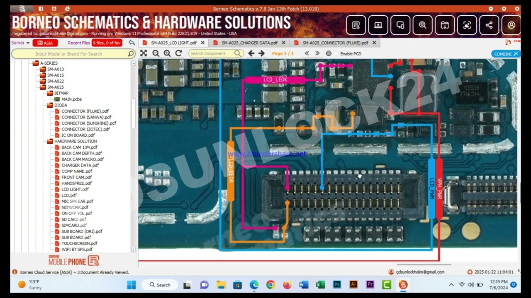This screenshot has width=531, height=298.
Task: Collapse the DIODA folder
Action: click(50, 105)
